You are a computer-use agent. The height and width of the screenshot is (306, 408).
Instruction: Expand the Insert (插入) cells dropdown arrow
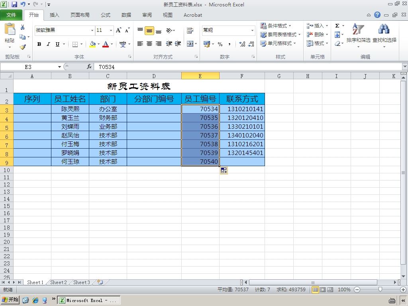pos(327,26)
